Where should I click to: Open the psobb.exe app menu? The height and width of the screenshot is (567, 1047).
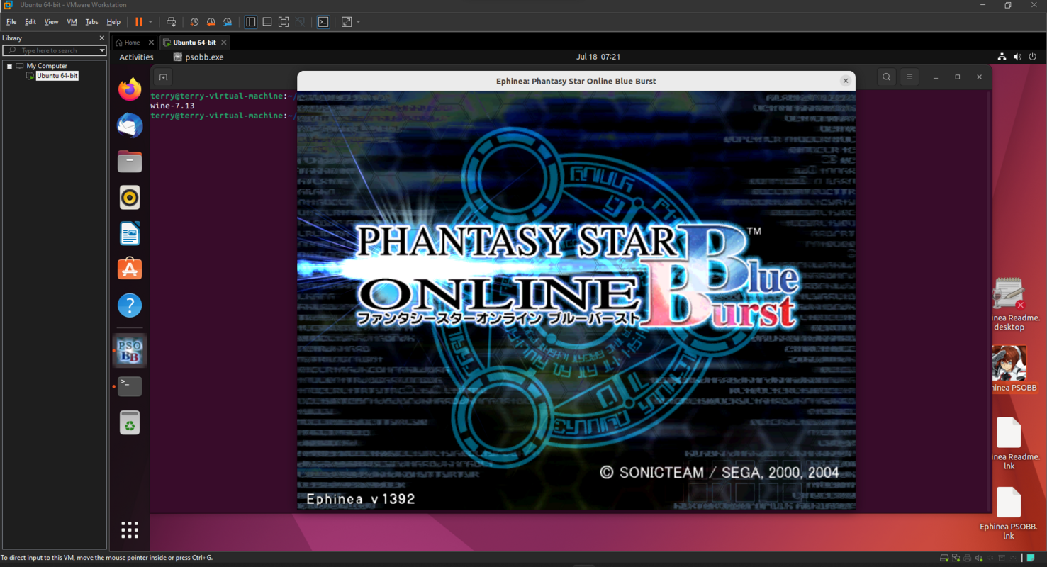coord(198,57)
